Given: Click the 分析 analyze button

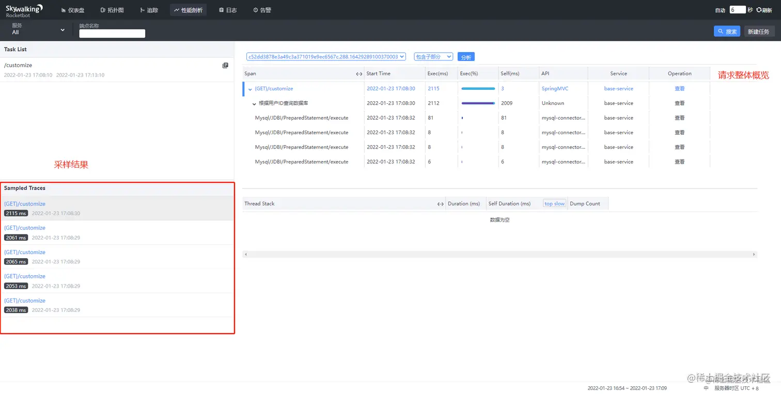Looking at the screenshot, I should pyautogui.click(x=466, y=57).
